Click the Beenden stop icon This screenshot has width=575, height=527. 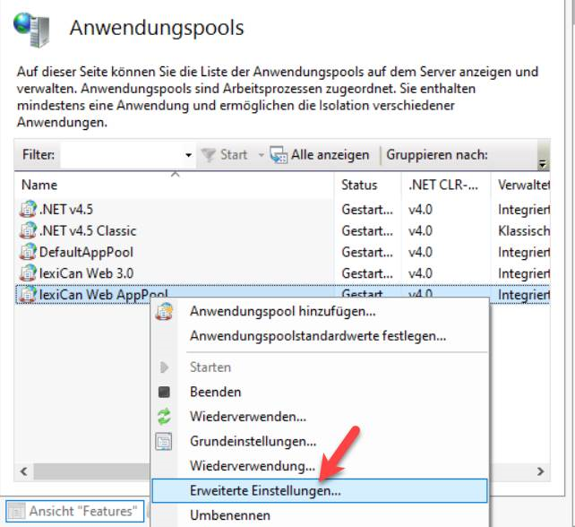[x=164, y=393]
